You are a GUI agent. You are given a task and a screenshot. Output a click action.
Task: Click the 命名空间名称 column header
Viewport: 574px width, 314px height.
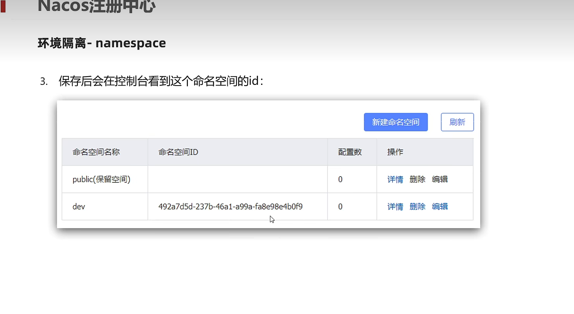coord(96,152)
